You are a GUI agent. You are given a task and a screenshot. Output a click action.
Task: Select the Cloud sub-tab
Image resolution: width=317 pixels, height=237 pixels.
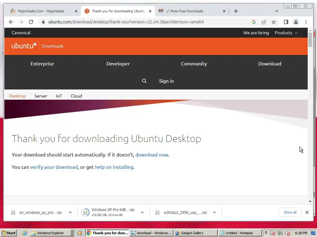[76, 96]
